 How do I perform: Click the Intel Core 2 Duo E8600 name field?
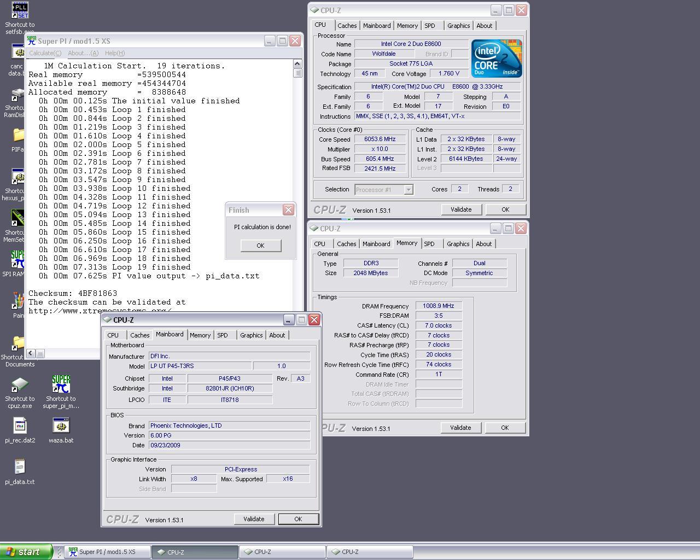tap(411, 44)
